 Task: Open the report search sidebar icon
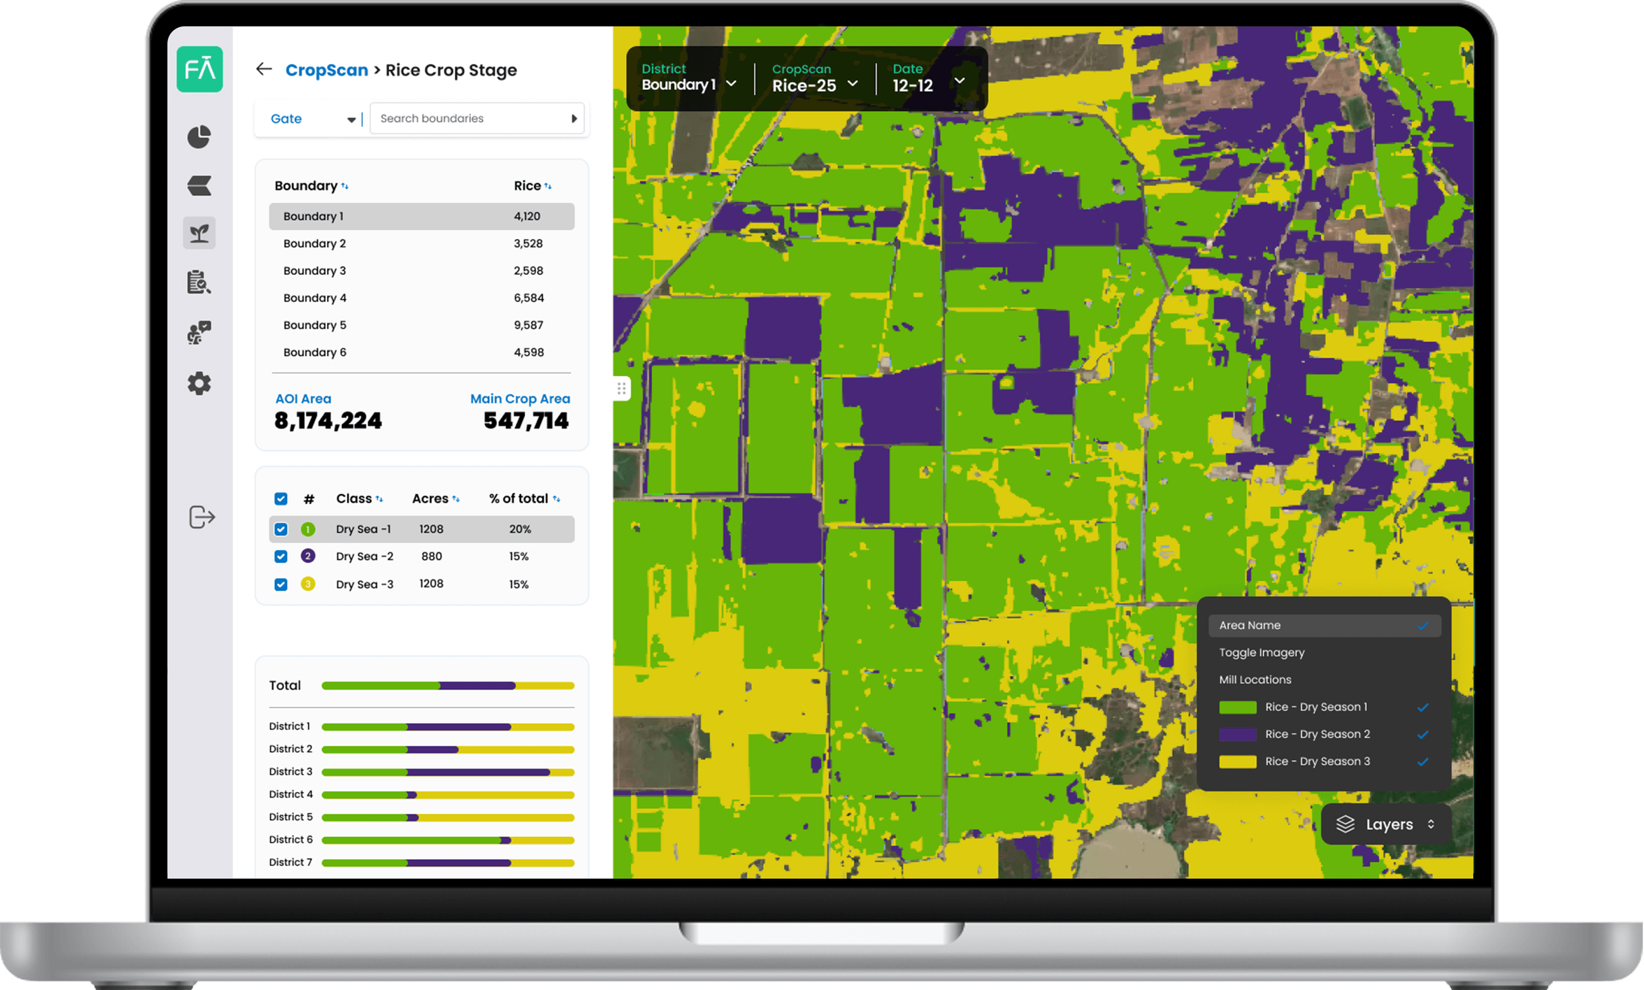tap(199, 282)
